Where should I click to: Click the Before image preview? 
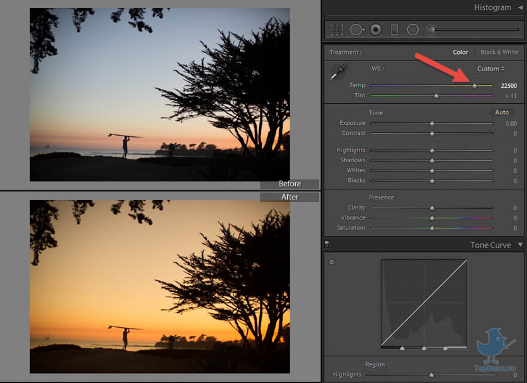pyautogui.click(x=159, y=94)
